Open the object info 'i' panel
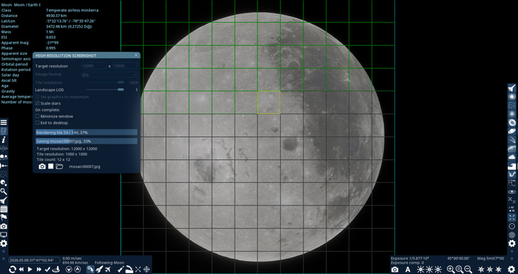This screenshot has height=274, width=518. [x=4, y=140]
